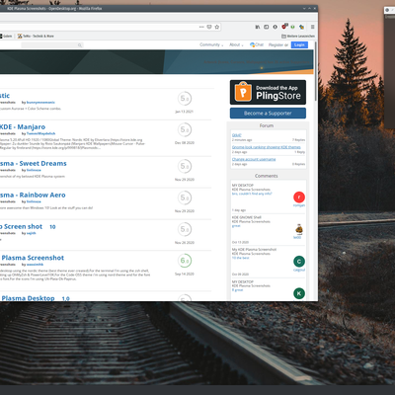The image size is (395, 395).
Task: Expand the Community dropdown menu
Action: (x=211, y=44)
